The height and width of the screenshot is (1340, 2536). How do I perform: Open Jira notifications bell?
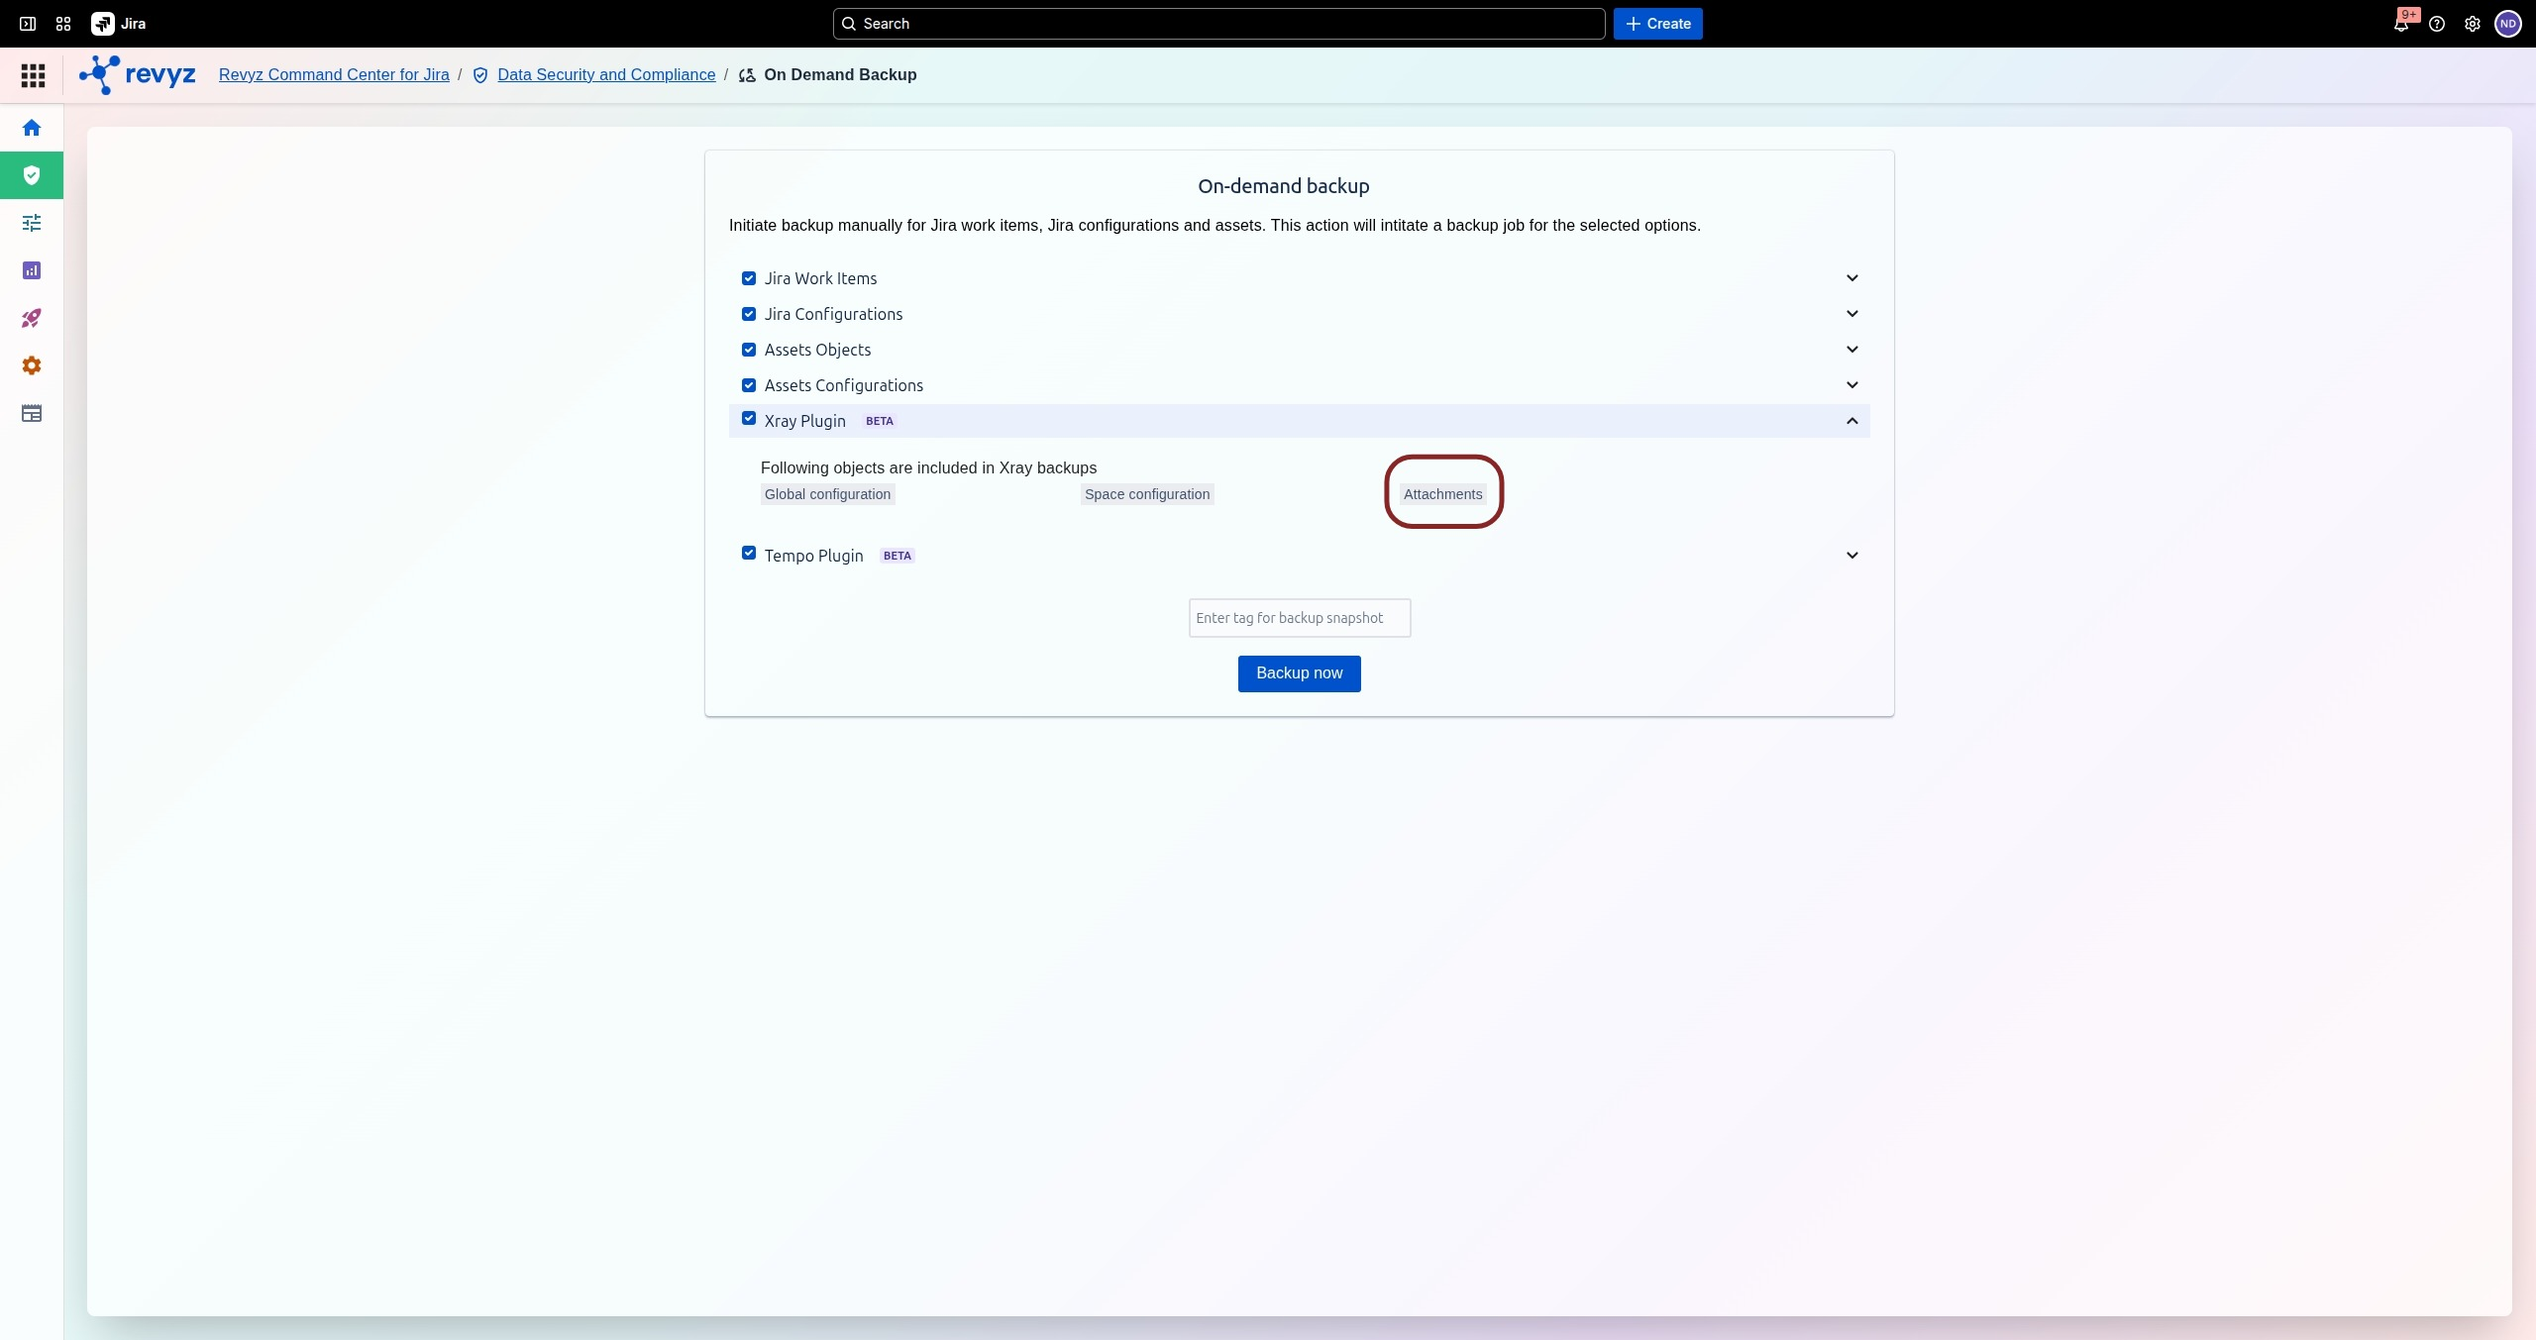(2401, 24)
